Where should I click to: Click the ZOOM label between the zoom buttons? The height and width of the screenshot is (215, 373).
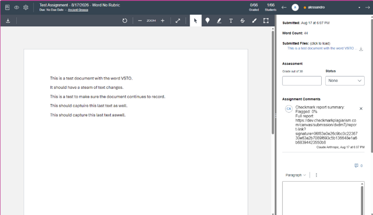pyautogui.click(x=151, y=20)
